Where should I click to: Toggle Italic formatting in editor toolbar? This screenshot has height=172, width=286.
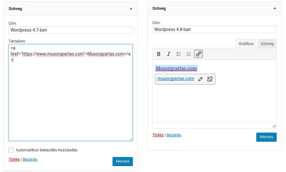coord(168,54)
